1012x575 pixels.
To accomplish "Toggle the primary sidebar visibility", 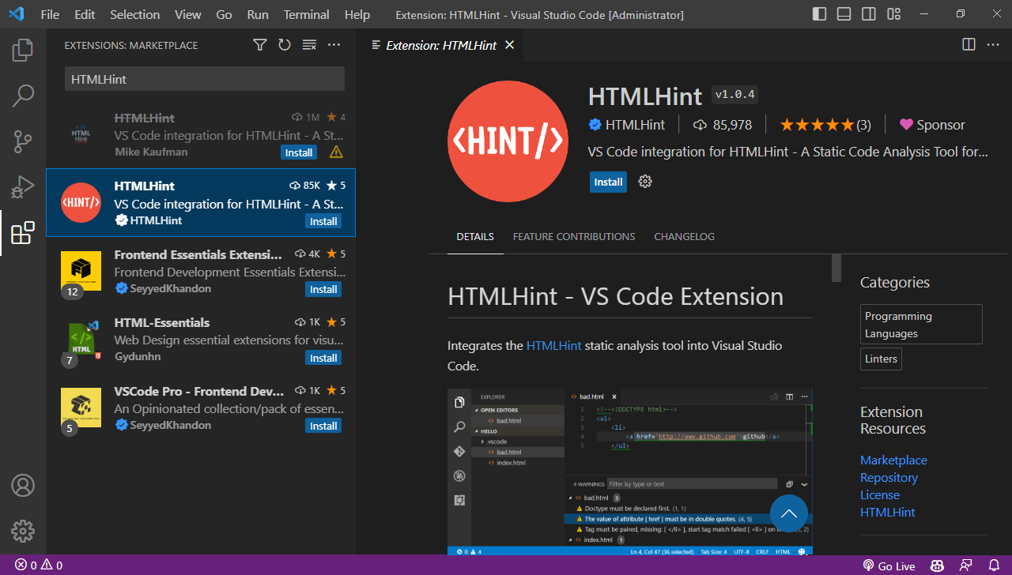I will 819,13.
